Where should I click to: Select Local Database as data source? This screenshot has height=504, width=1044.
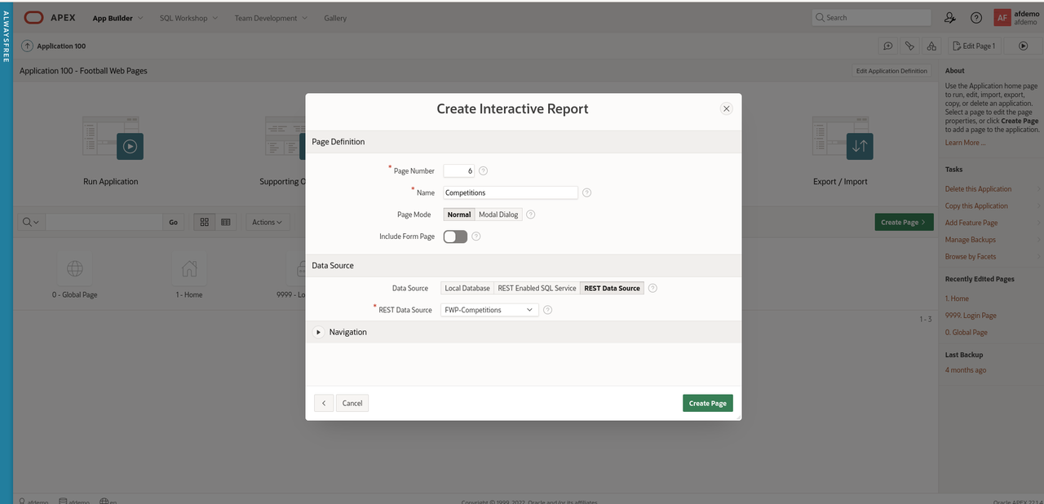(x=467, y=288)
